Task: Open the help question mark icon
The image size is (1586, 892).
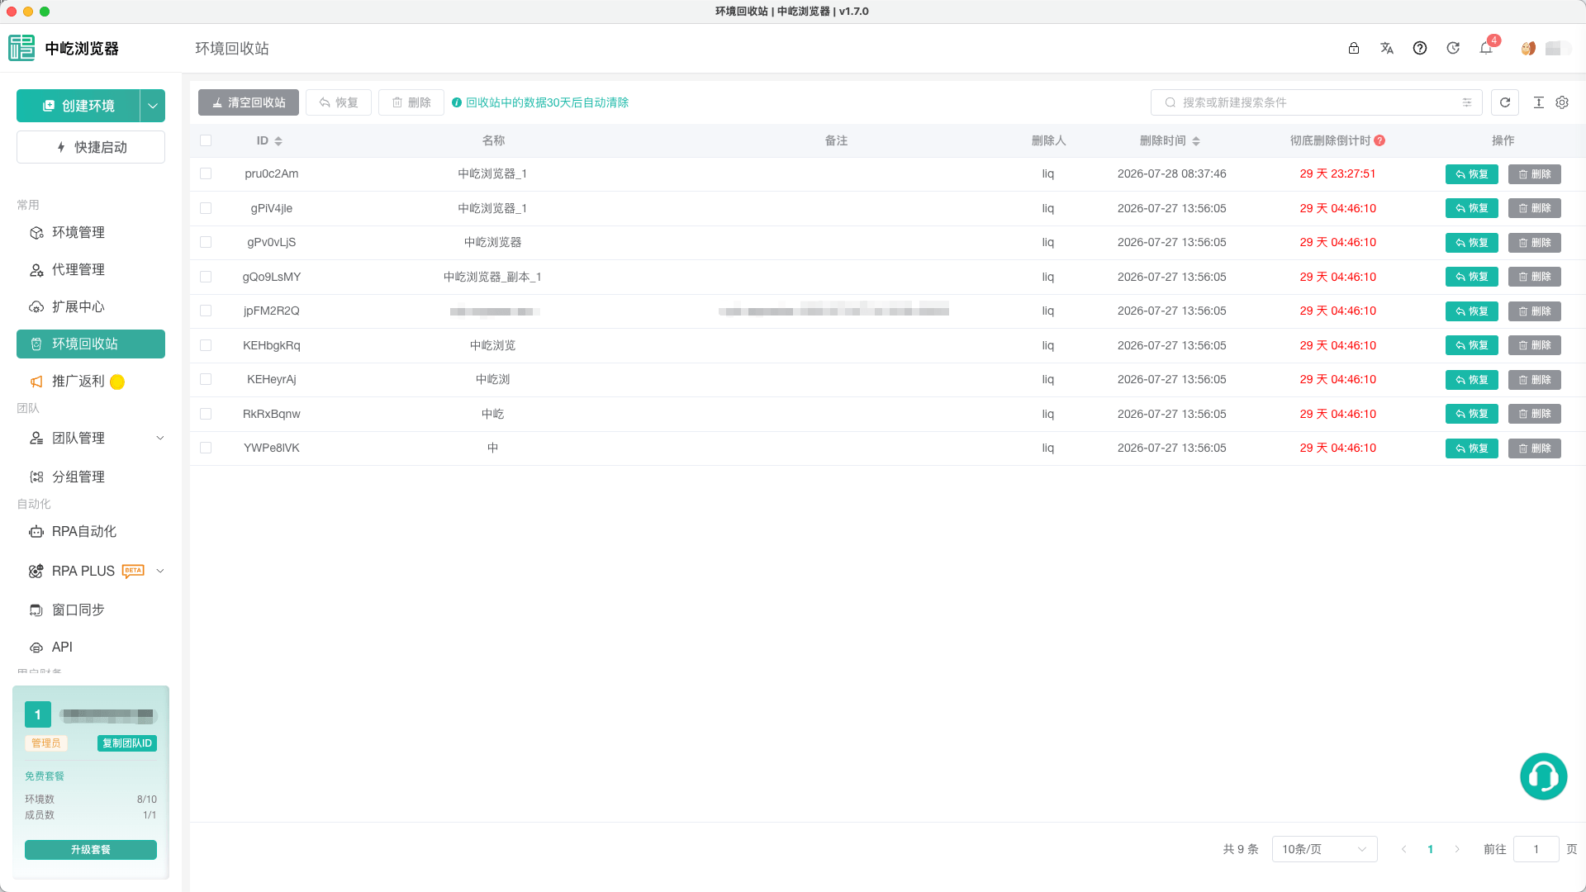Action: pyautogui.click(x=1420, y=49)
